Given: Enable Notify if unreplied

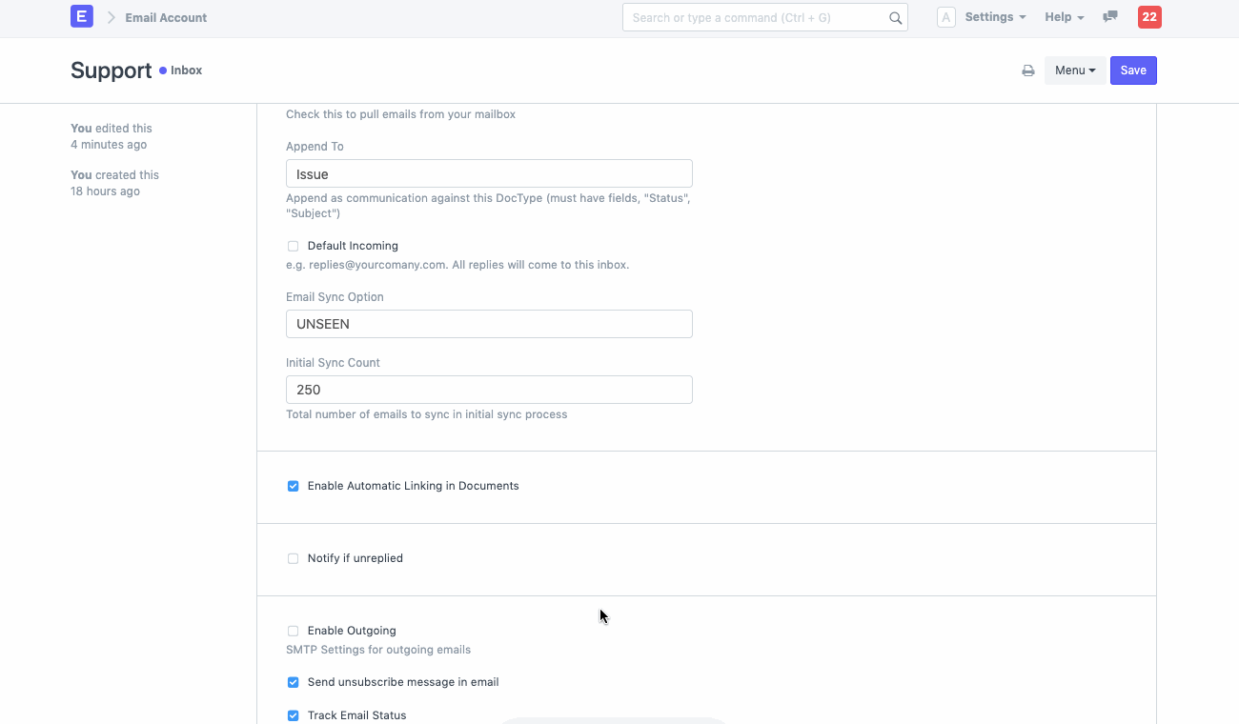Looking at the screenshot, I should point(293,558).
